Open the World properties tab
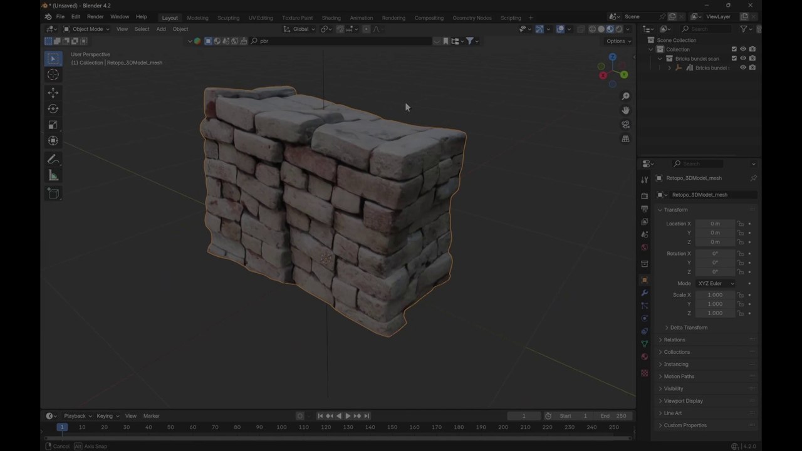 click(x=644, y=247)
